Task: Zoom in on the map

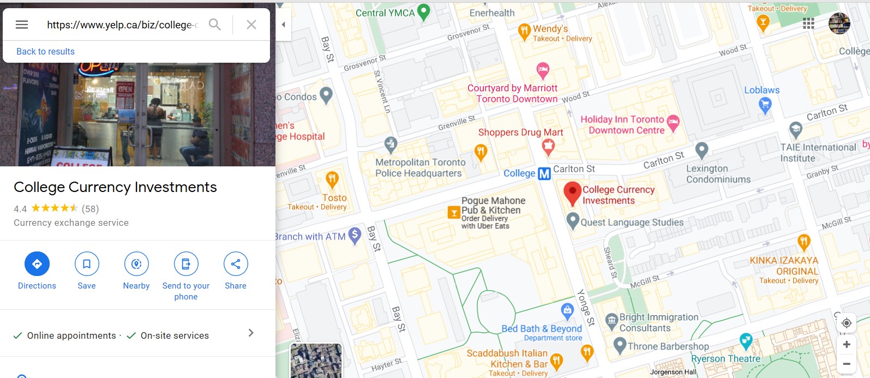Action: pyautogui.click(x=847, y=345)
